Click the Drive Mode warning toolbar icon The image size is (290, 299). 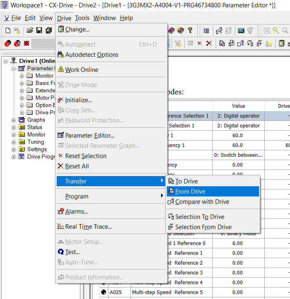[x=178, y=43]
